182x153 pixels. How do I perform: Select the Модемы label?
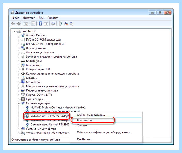[x=32, y=78]
